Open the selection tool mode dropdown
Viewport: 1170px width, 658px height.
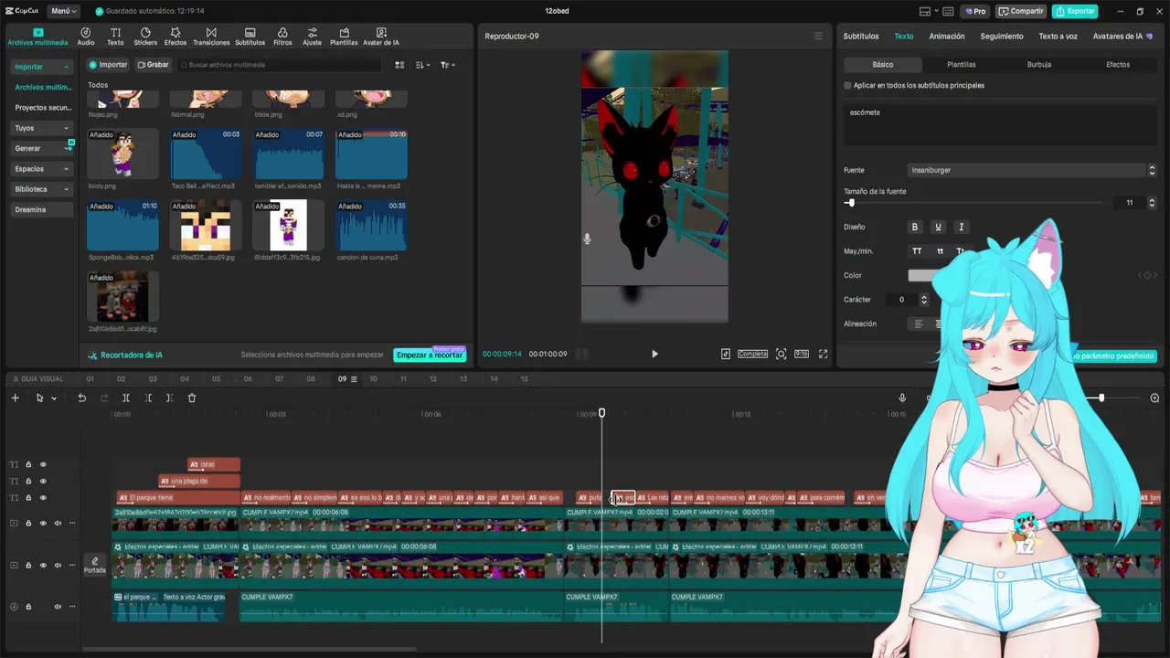click(x=54, y=398)
